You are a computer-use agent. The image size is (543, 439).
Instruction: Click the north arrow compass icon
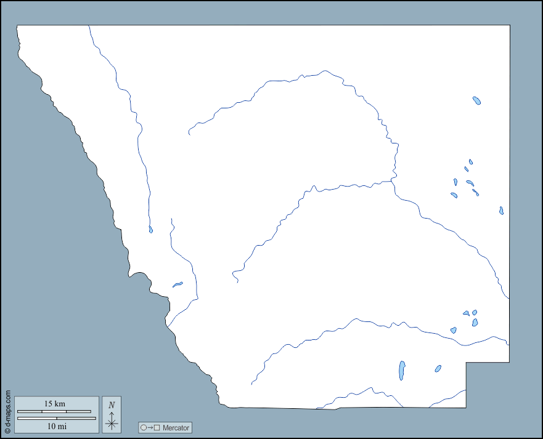(x=112, y=421)
